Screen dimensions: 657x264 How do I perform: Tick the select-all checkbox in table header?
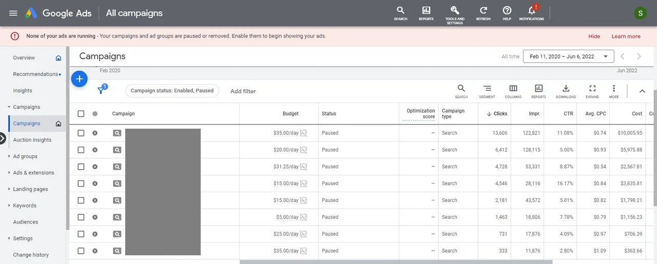click(81, 114)
